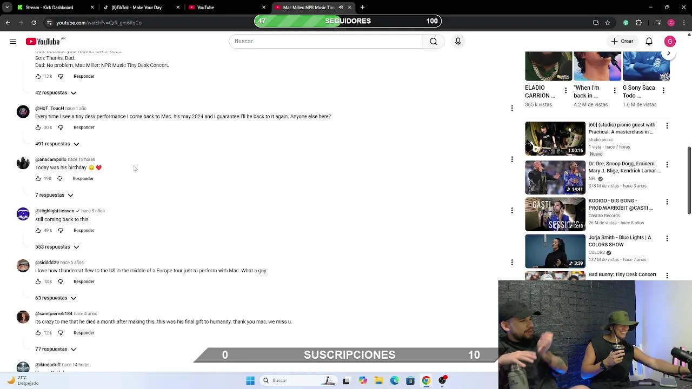Bookmark this page with the star
This screenshot has width=692, height=389.
(x=608, y=23)
